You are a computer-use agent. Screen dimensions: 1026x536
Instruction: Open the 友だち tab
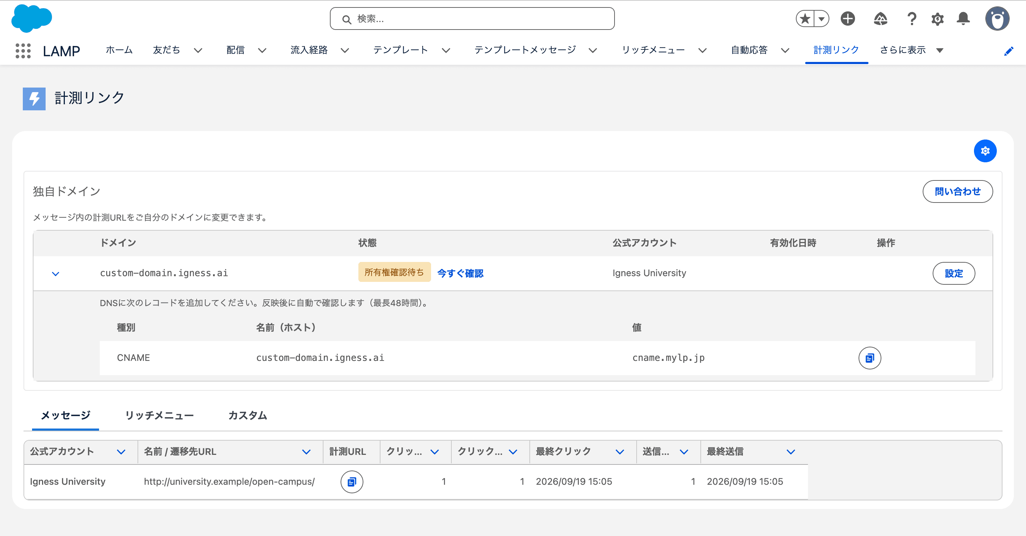click(166, 50)
